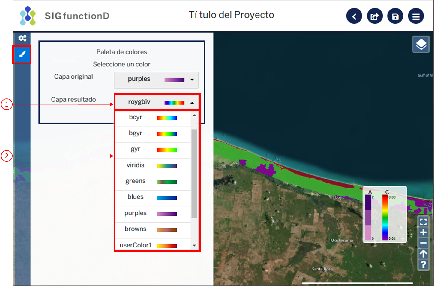
Task: Choose the bcyr palette option
Action: [x=153, y=118]
